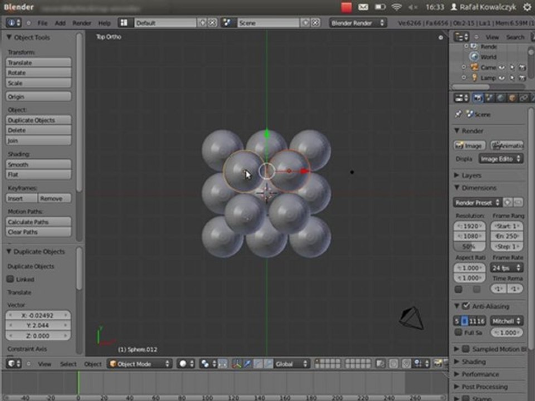
Task: Open the mail indicator in system bar
Action: (x=363, y=7)
